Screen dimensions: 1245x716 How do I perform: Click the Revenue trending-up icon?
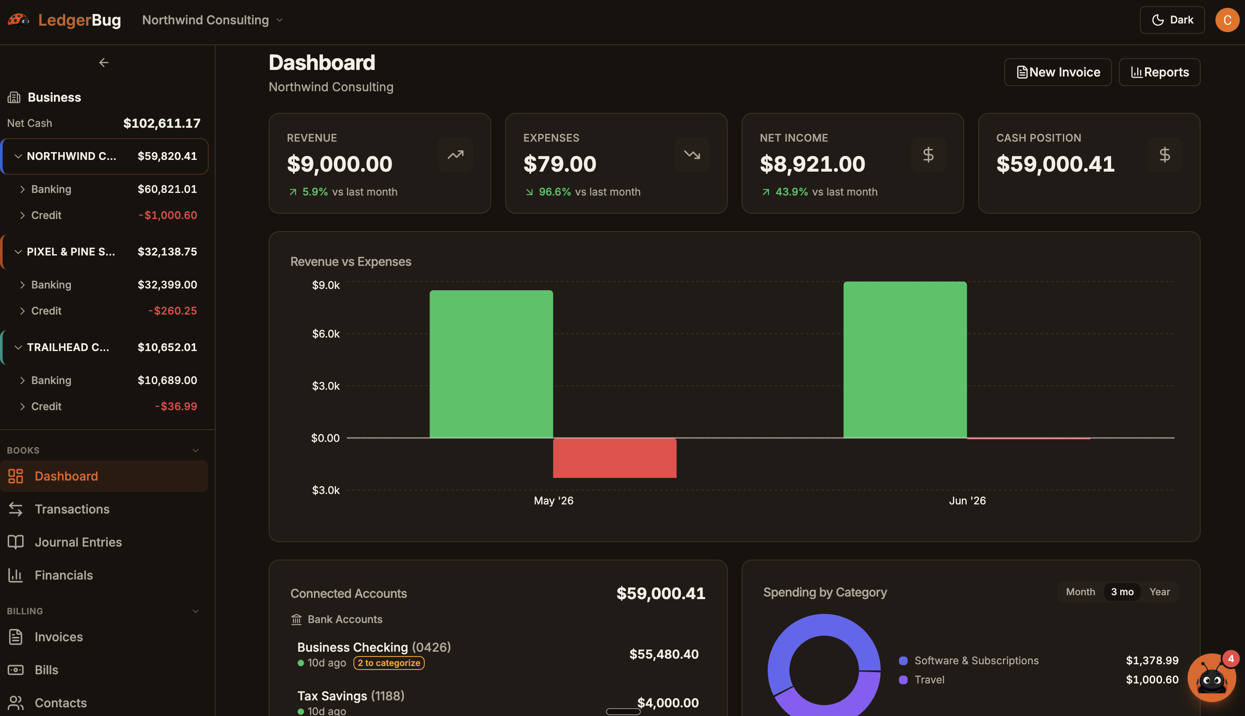coord(456,155)
